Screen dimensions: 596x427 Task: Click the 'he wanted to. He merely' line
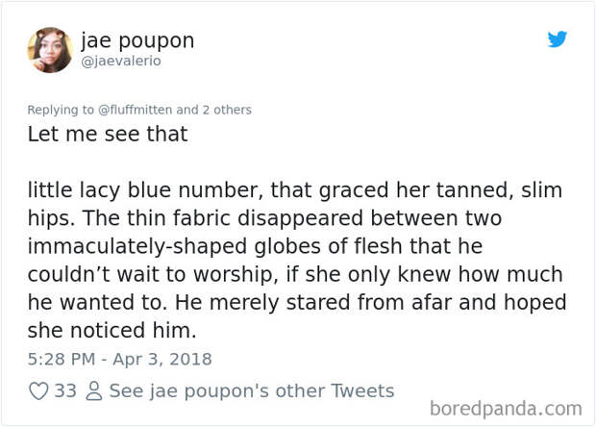[x=297, y=302]
